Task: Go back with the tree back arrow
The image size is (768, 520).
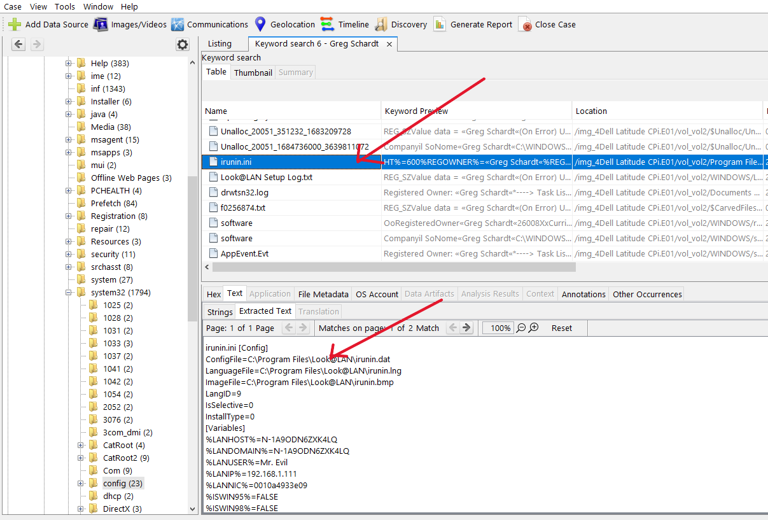Action: point(18,45)
